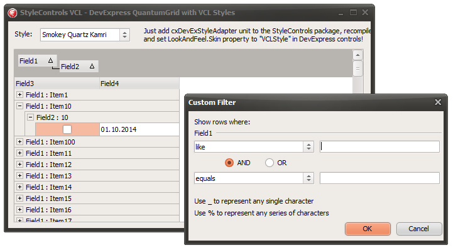Click the Field4 column header
Screen dimensions: 453x250
coord(139,84)
